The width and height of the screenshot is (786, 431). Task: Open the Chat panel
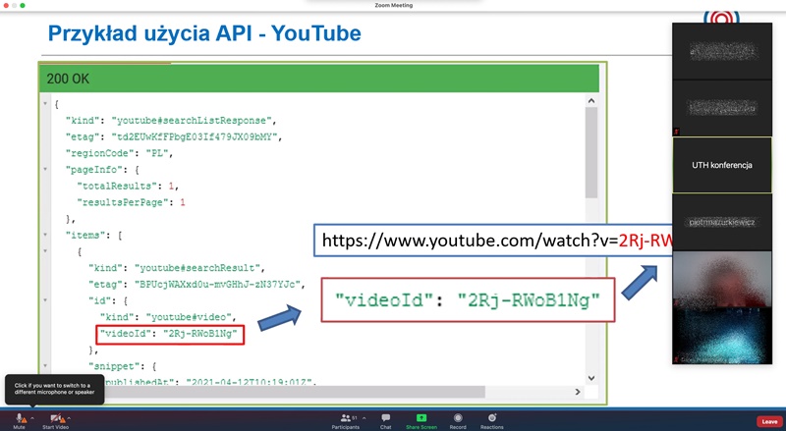click(385, 421)
